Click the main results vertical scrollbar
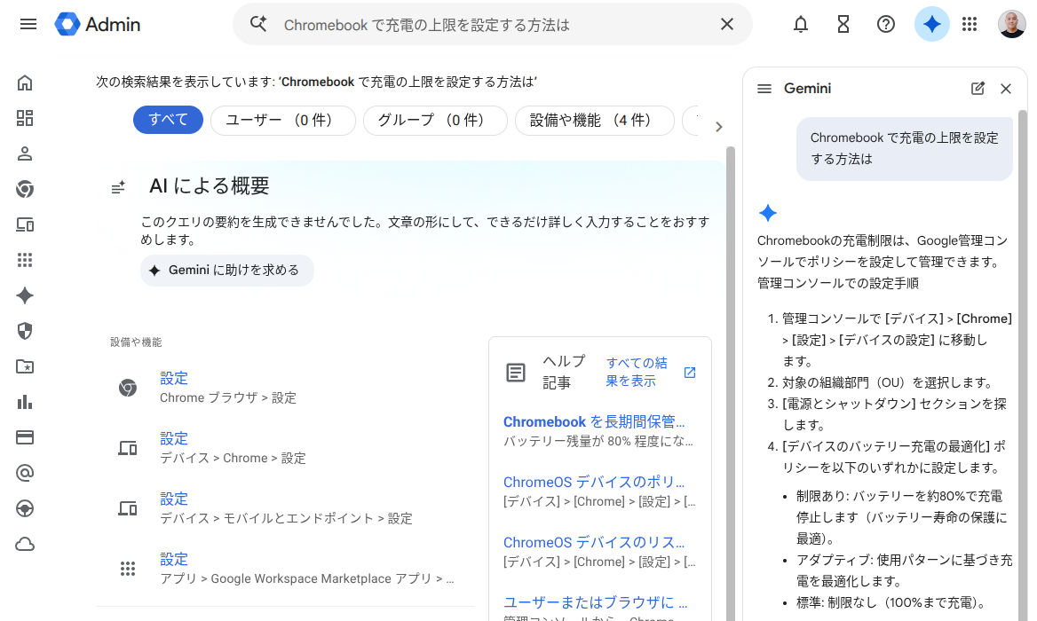Viewport: 1037px width, 621px height. [x=730, y=383]
